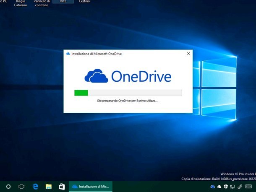Open Windows Ink Workspace pen icon

(240, 187)
